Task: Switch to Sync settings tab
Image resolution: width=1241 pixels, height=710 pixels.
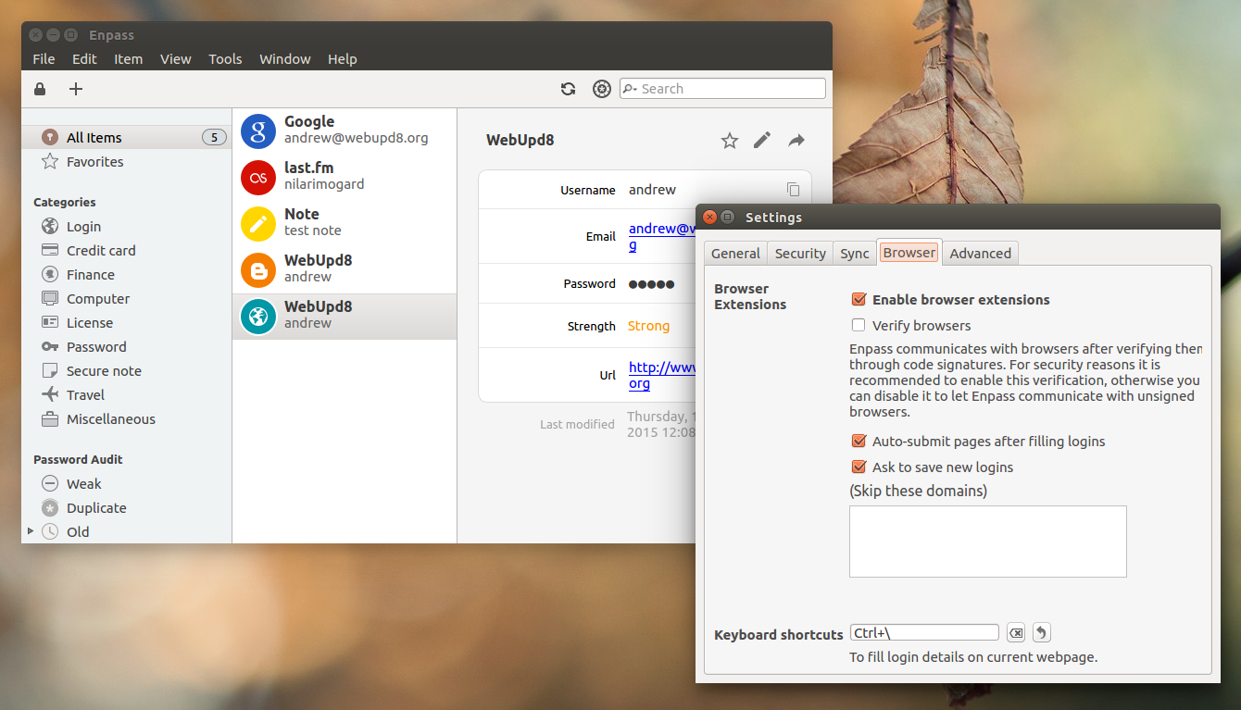Action: coord(855,254)
